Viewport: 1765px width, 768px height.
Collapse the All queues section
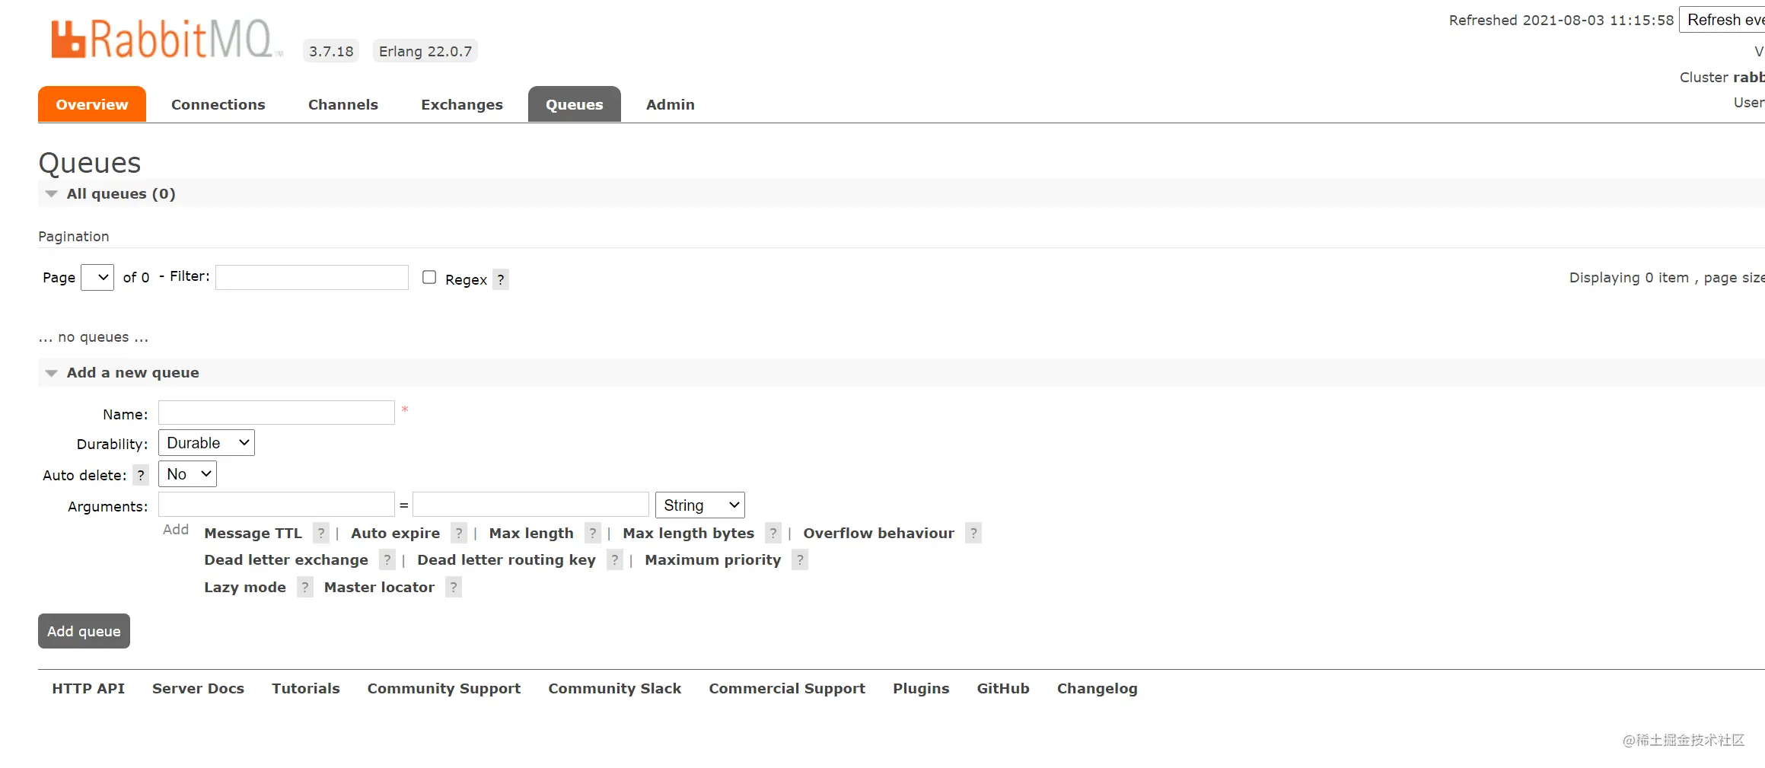point(121,193)
